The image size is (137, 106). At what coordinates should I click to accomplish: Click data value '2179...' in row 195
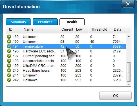point(118,51)
